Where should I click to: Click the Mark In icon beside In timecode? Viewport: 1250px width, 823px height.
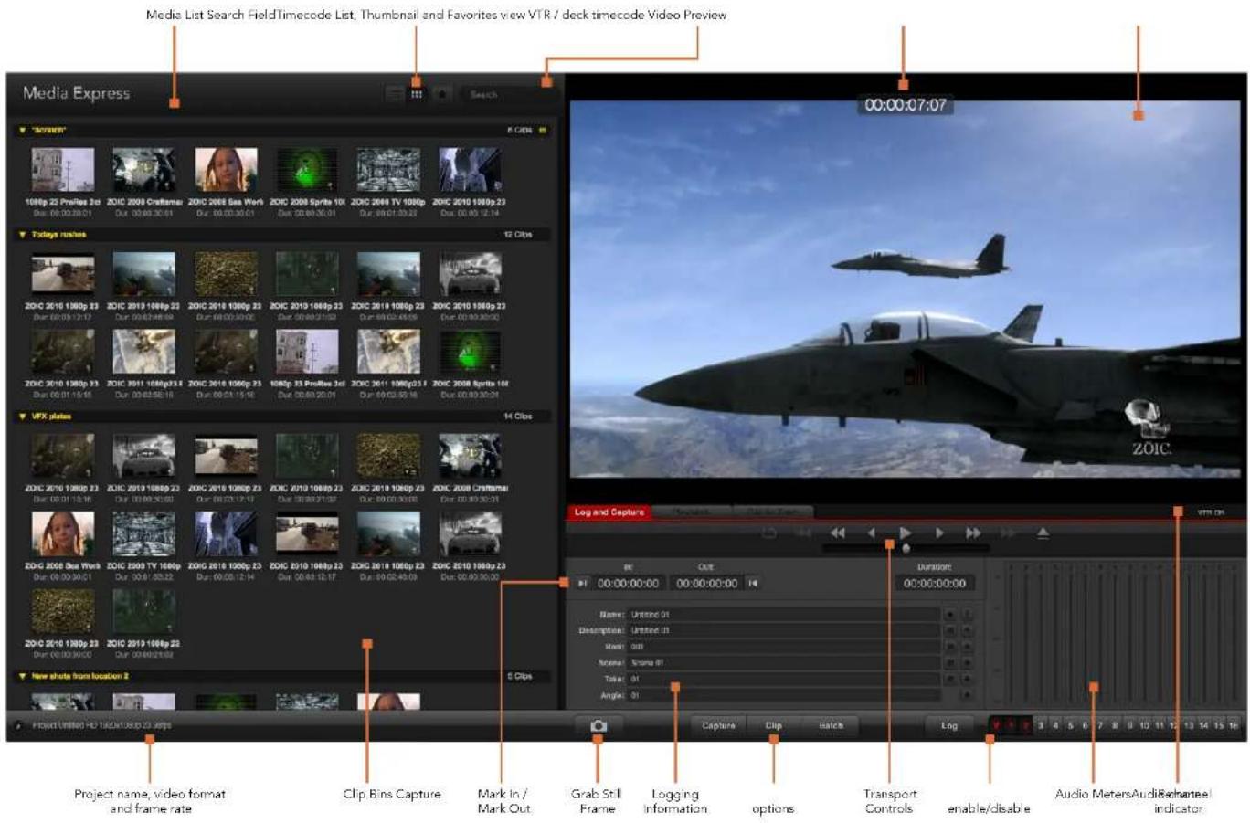coord(582,584)
